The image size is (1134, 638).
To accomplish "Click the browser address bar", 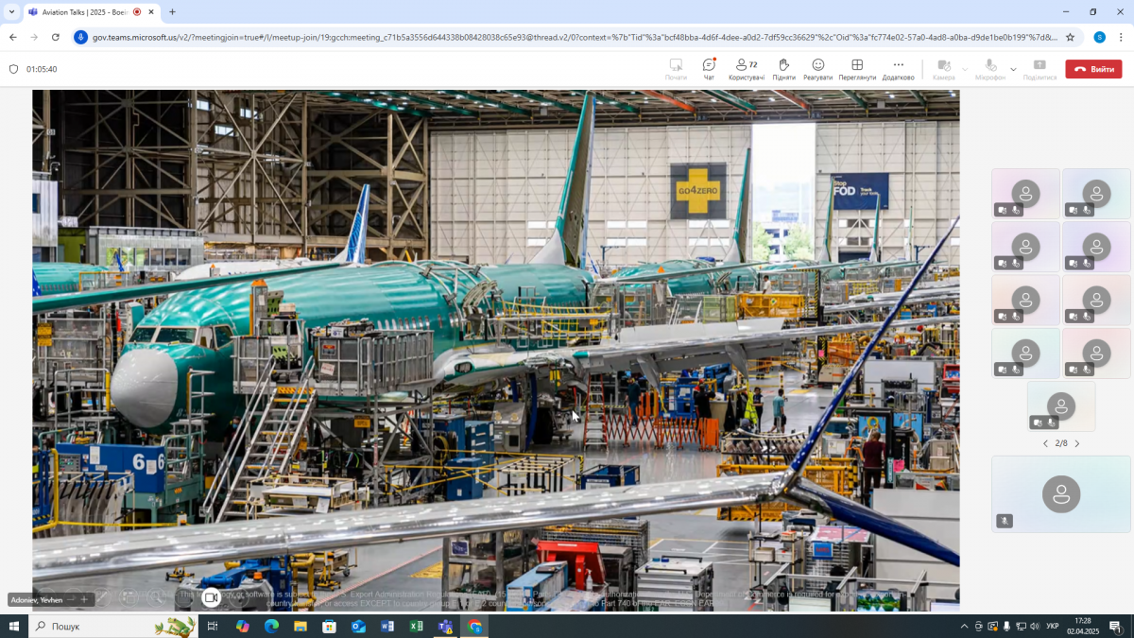I will pos(567,37).
